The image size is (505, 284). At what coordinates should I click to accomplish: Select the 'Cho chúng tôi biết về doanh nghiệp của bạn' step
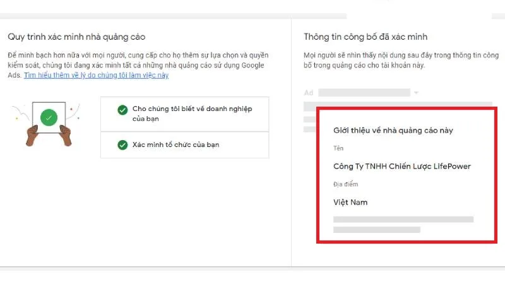coord(184,114)
